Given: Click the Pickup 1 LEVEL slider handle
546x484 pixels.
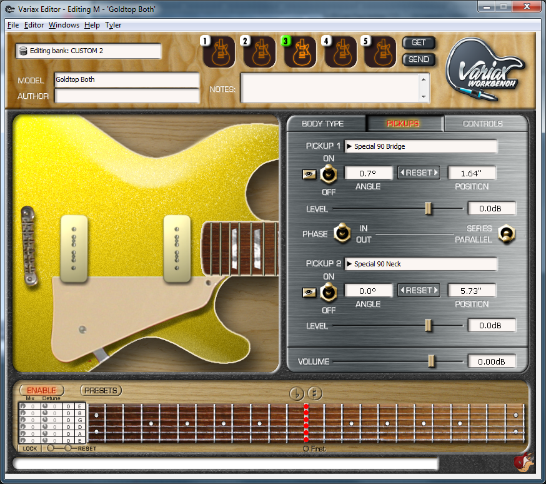Looking at the screenshot, I should (428, 208).
